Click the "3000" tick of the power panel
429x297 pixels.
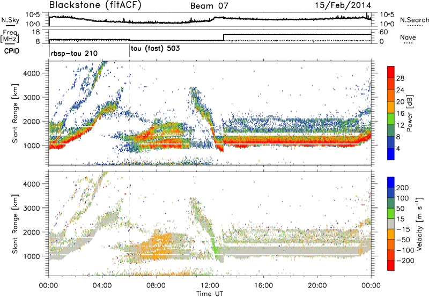(31, 98)
